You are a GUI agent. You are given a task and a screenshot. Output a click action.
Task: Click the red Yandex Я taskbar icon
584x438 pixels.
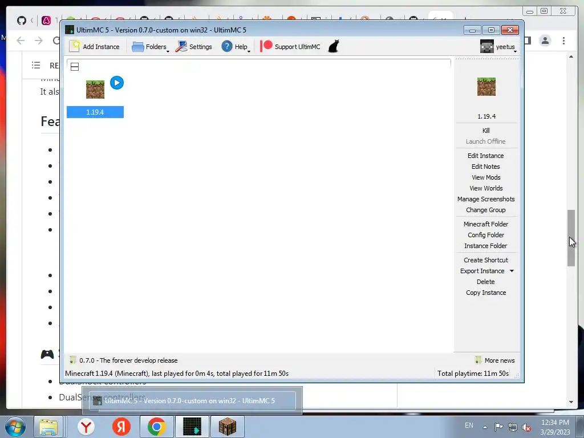121,427
